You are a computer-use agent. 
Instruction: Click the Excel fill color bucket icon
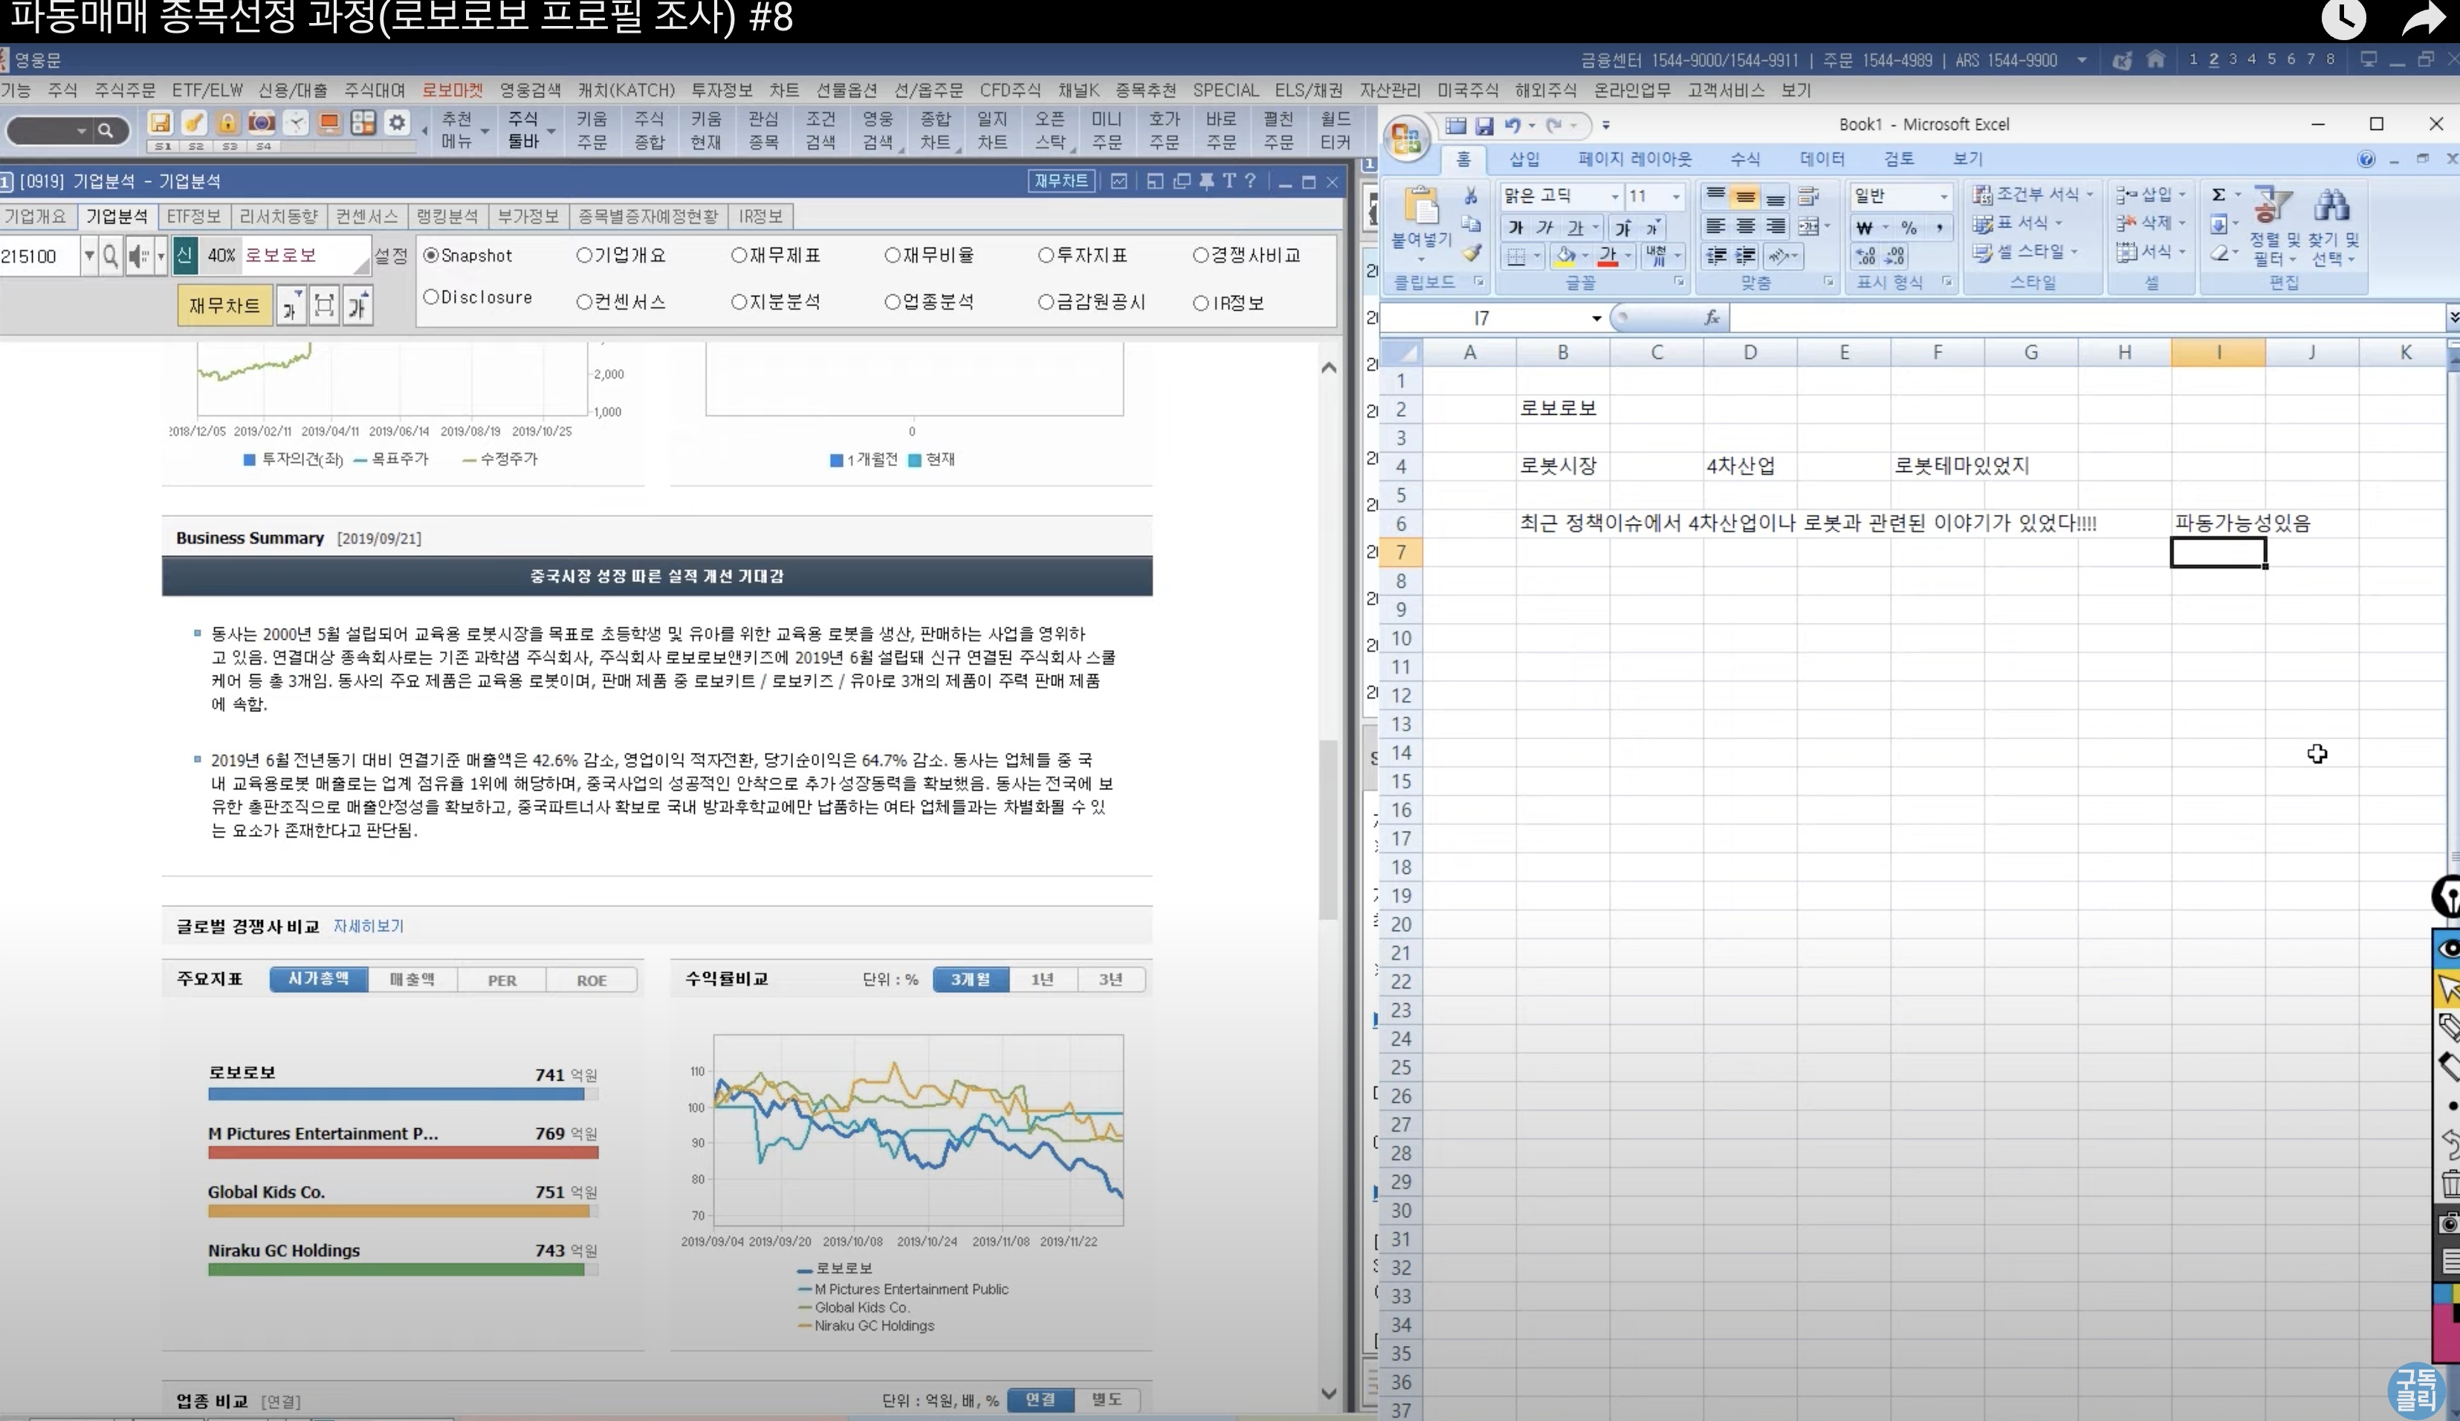[x=1565, y=256]
